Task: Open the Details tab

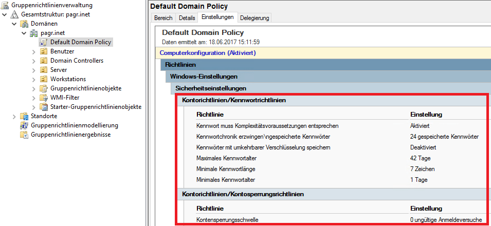Action: [187, 18]
